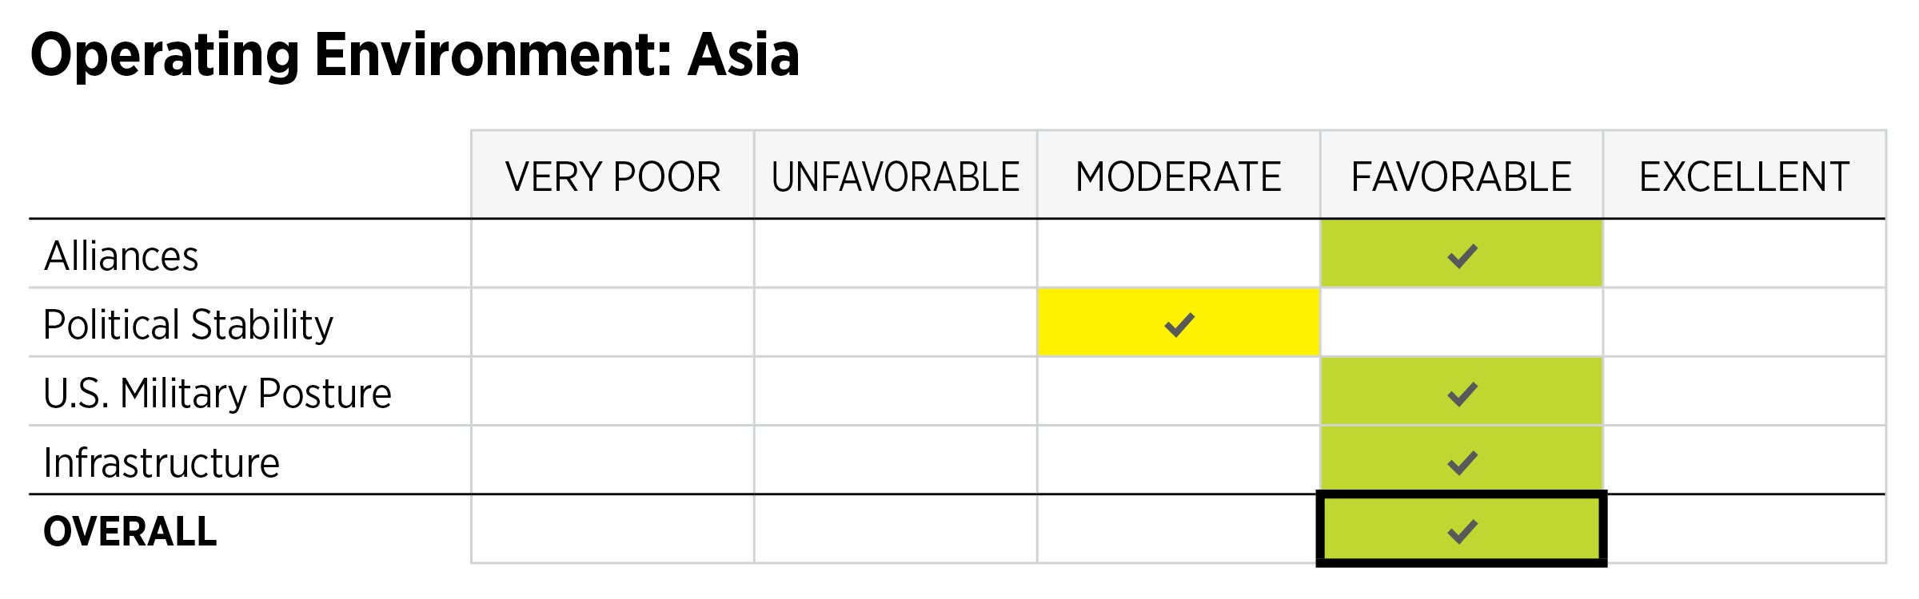This screenshot has width=1919, height=599.
Task: Click the Political Stability row label
Action: (x=189, y=325)
